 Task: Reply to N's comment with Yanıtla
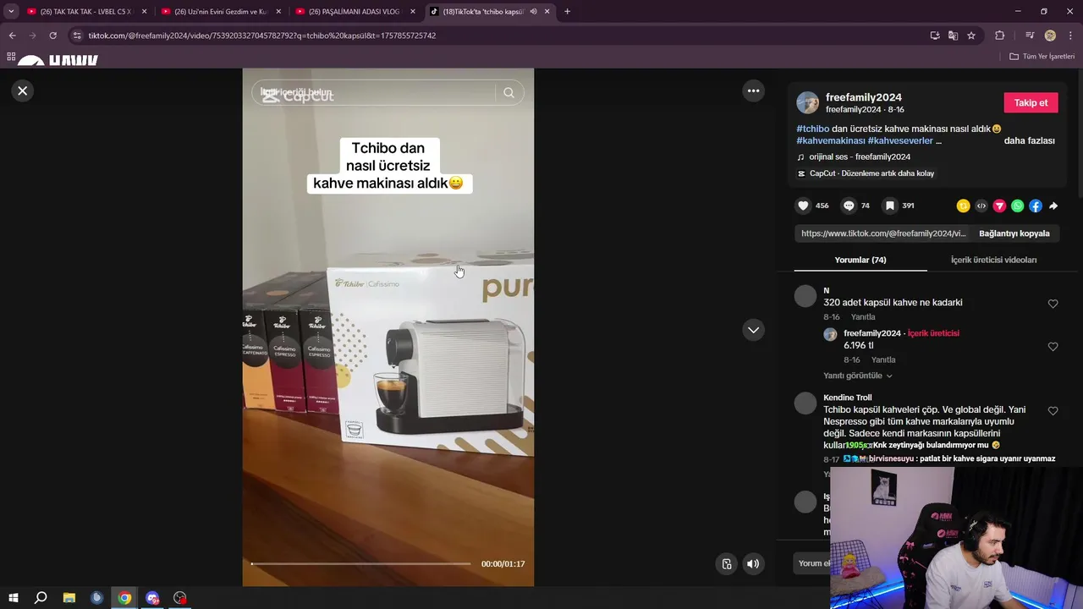point(863,317)
